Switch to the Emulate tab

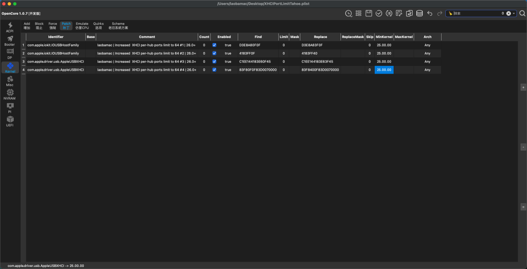pos(82,26)
